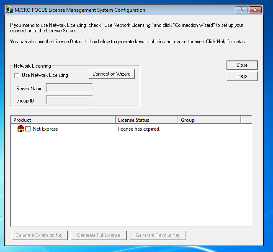Screen dimensions: 273x252
Task: Enable the Use Network Licensing checkbox
Action: pos(17,75)
